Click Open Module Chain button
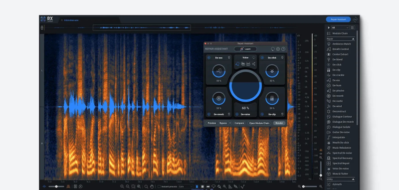This screenshot has width=399, height=190. 259,123
